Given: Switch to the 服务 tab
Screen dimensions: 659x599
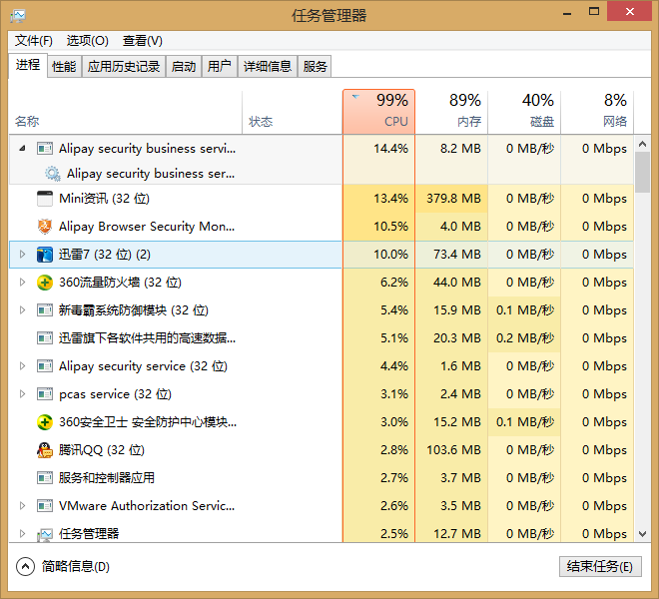Looking at the screenshot, I should click(x=315, y=67).
